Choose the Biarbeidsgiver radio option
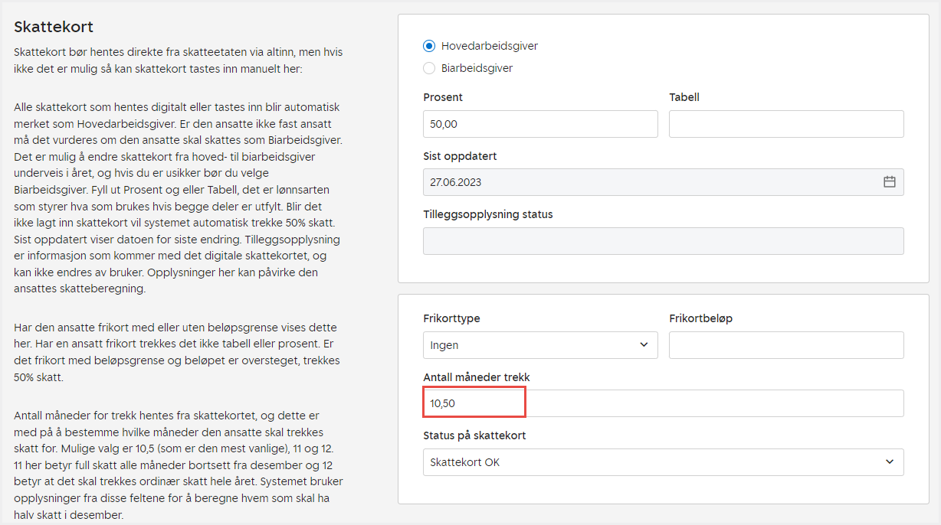The height and width of the screenshot is (525, 941). [x=429, y=68]
